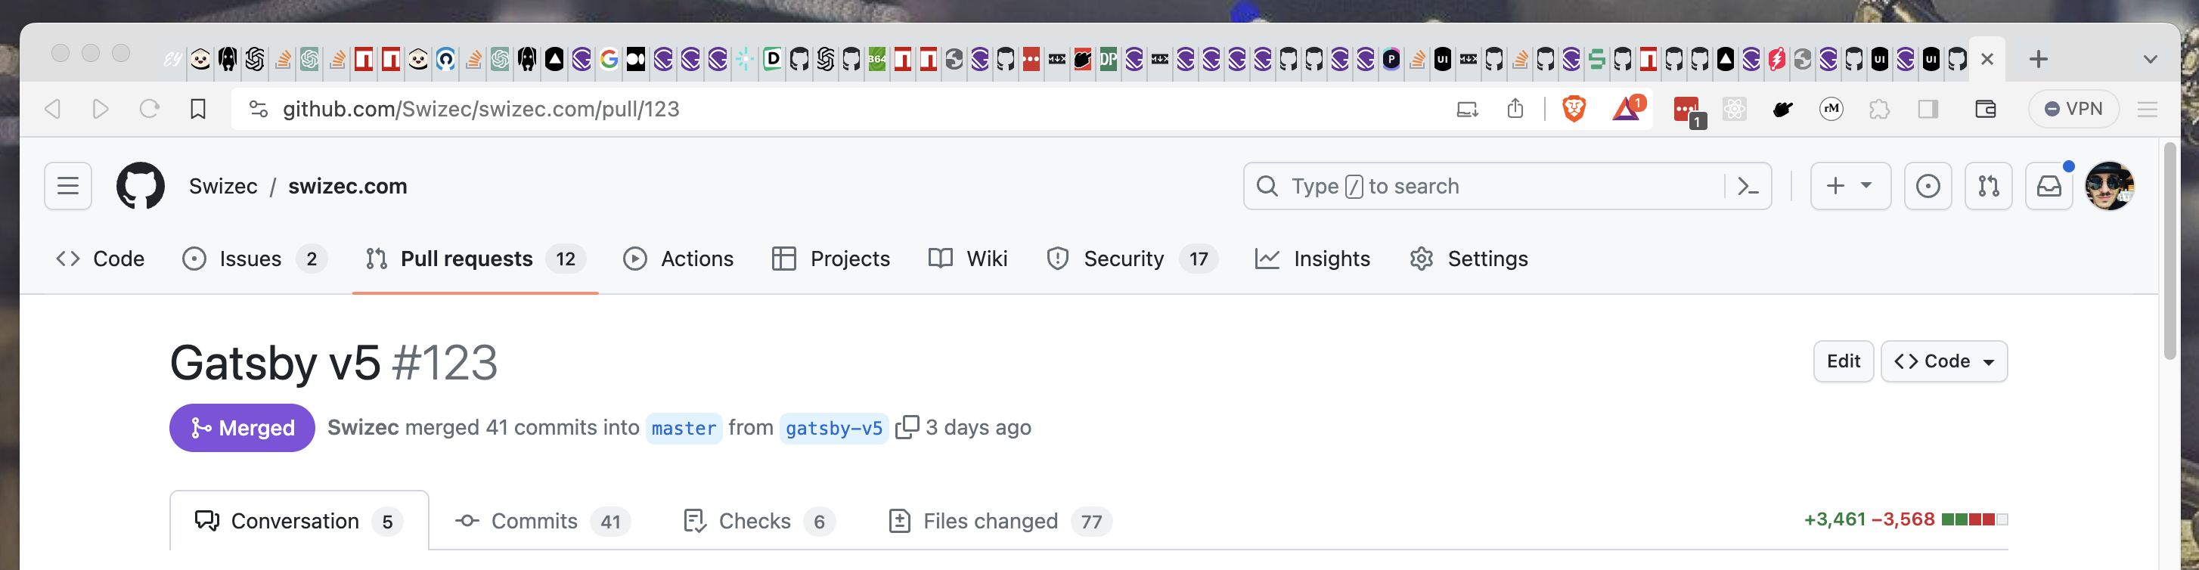Image resolution: width=2199 pixels, height=570 pixels.
Task: Open the gatsby-v5 branch link
Action: click(834, 428)
